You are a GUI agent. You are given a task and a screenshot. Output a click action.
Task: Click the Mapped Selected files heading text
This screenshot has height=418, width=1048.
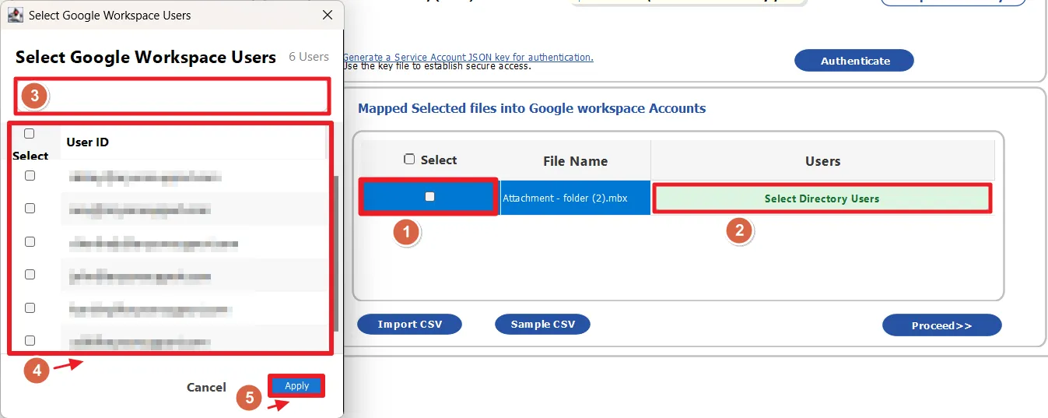[x=532, y=108]
